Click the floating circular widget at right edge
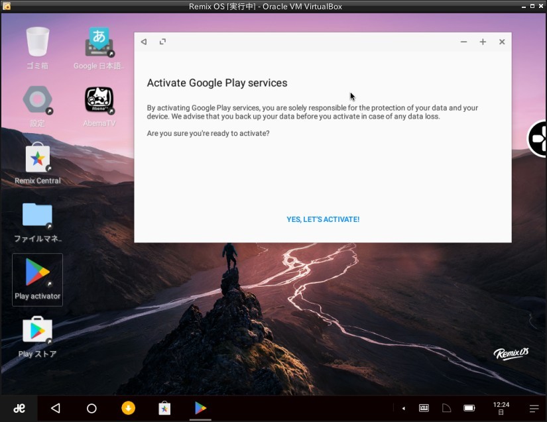 pos(538,138)
